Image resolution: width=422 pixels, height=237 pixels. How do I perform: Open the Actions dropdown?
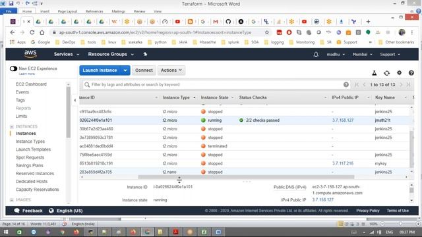click(171, 70)
